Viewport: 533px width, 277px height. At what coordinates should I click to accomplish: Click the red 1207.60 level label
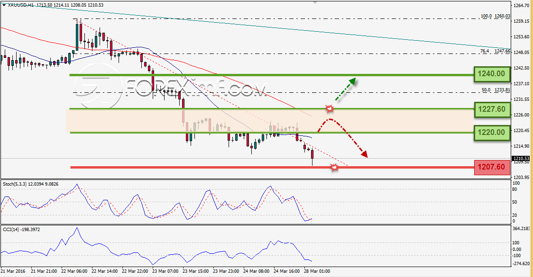click(492, 167)
